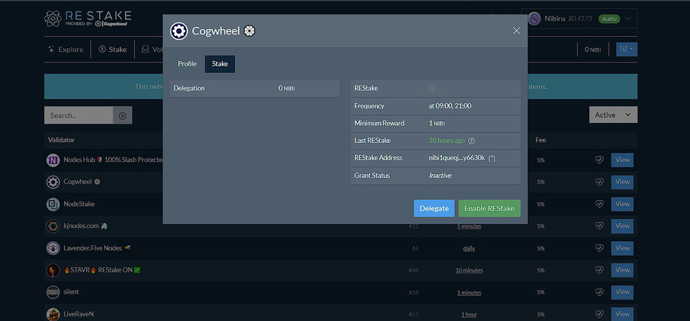Click the Delegate button
690x321 pixels.
434,208
